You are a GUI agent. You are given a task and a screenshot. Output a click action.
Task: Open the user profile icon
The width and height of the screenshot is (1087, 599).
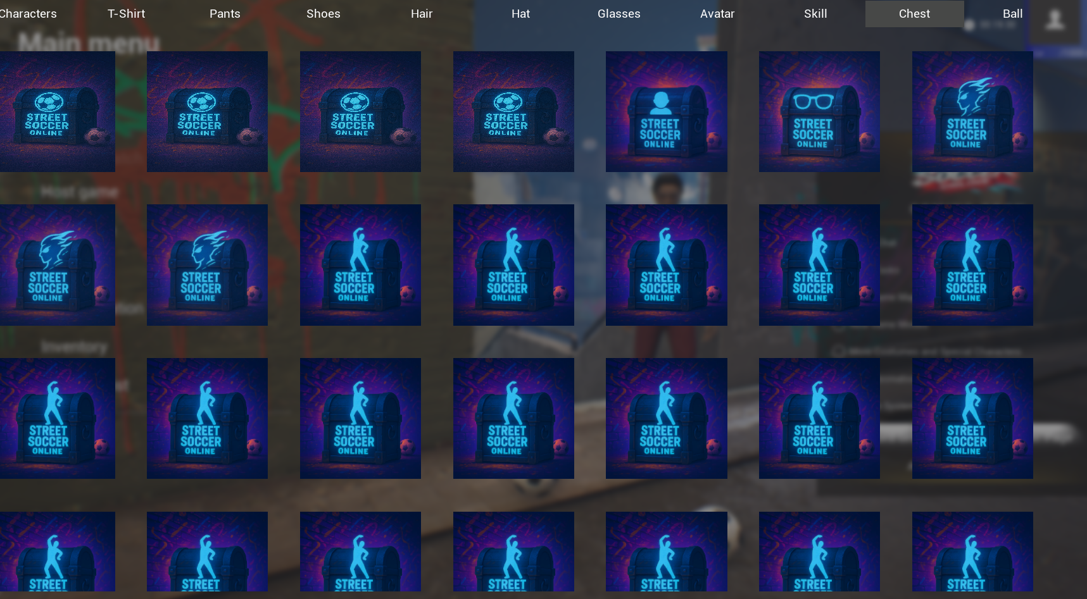tap(1054, 20)
